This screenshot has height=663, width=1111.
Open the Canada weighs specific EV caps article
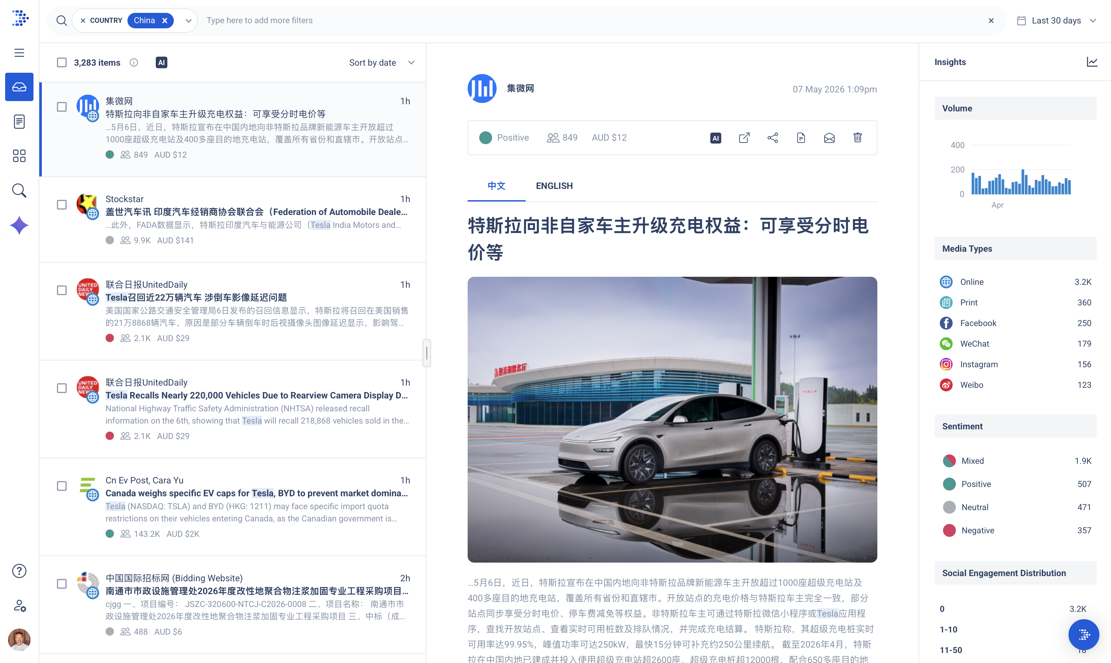257,493
